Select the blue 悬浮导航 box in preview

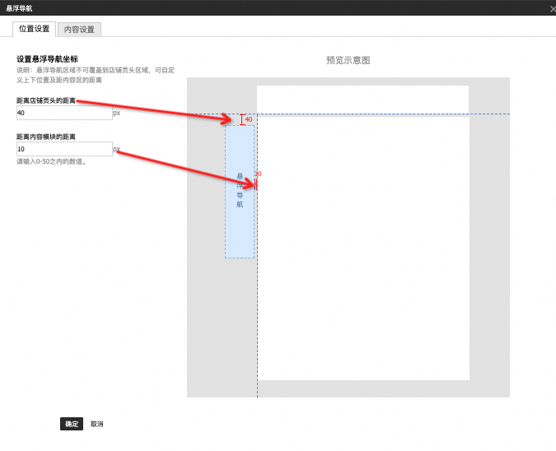click(240, 192)
